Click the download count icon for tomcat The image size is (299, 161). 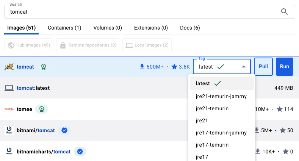pyautogui.click(x=142, y=67)
